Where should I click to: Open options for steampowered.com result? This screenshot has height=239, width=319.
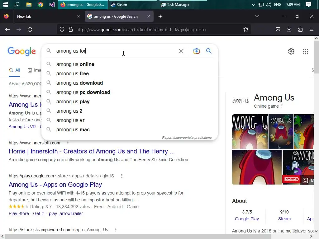click(x=116, y=230)
